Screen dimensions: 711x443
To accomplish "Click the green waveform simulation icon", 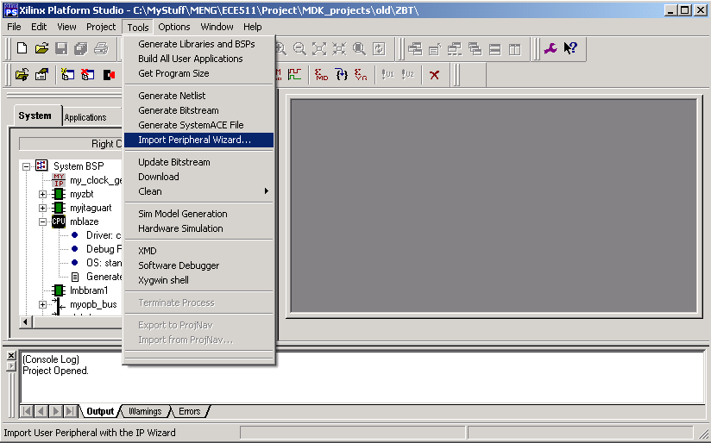I will click(x=295, y=75).
